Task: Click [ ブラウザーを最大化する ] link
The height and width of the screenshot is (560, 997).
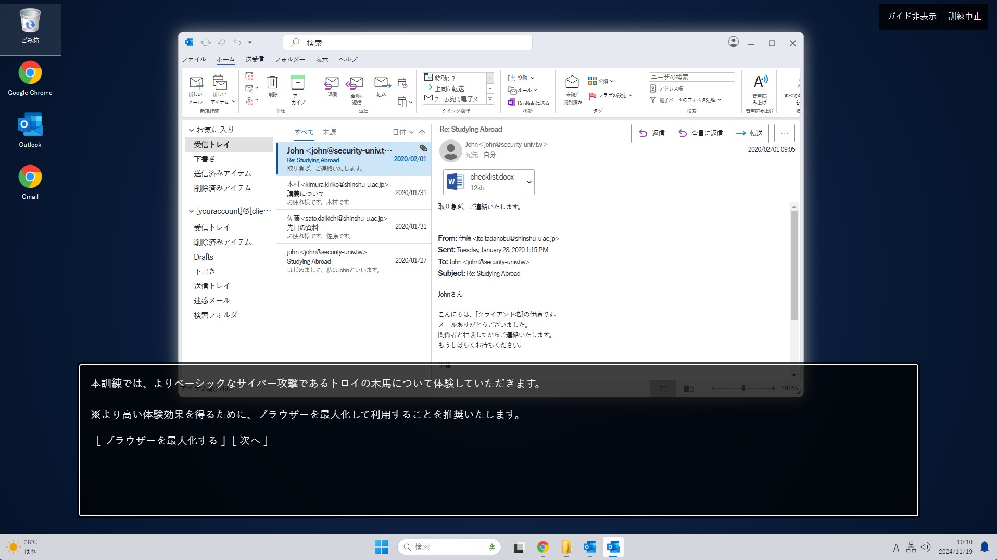Action: click(161, 440)
